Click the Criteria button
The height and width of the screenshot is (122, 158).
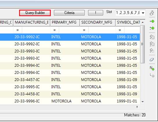tap(69, 13)
